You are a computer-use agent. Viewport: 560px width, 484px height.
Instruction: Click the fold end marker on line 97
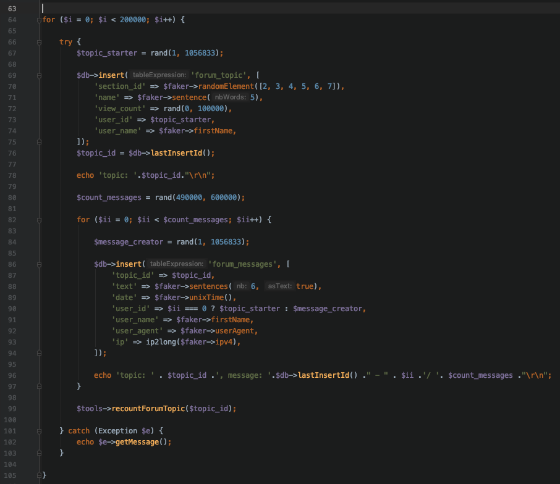click(39, 386)
